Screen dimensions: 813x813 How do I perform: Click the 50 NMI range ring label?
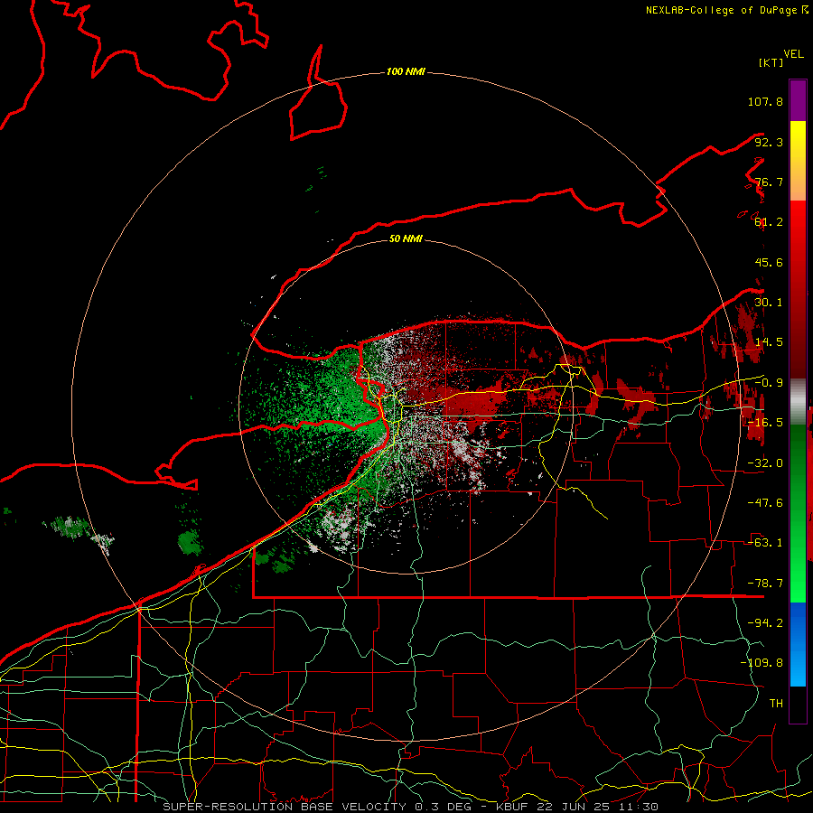(406, 239)
